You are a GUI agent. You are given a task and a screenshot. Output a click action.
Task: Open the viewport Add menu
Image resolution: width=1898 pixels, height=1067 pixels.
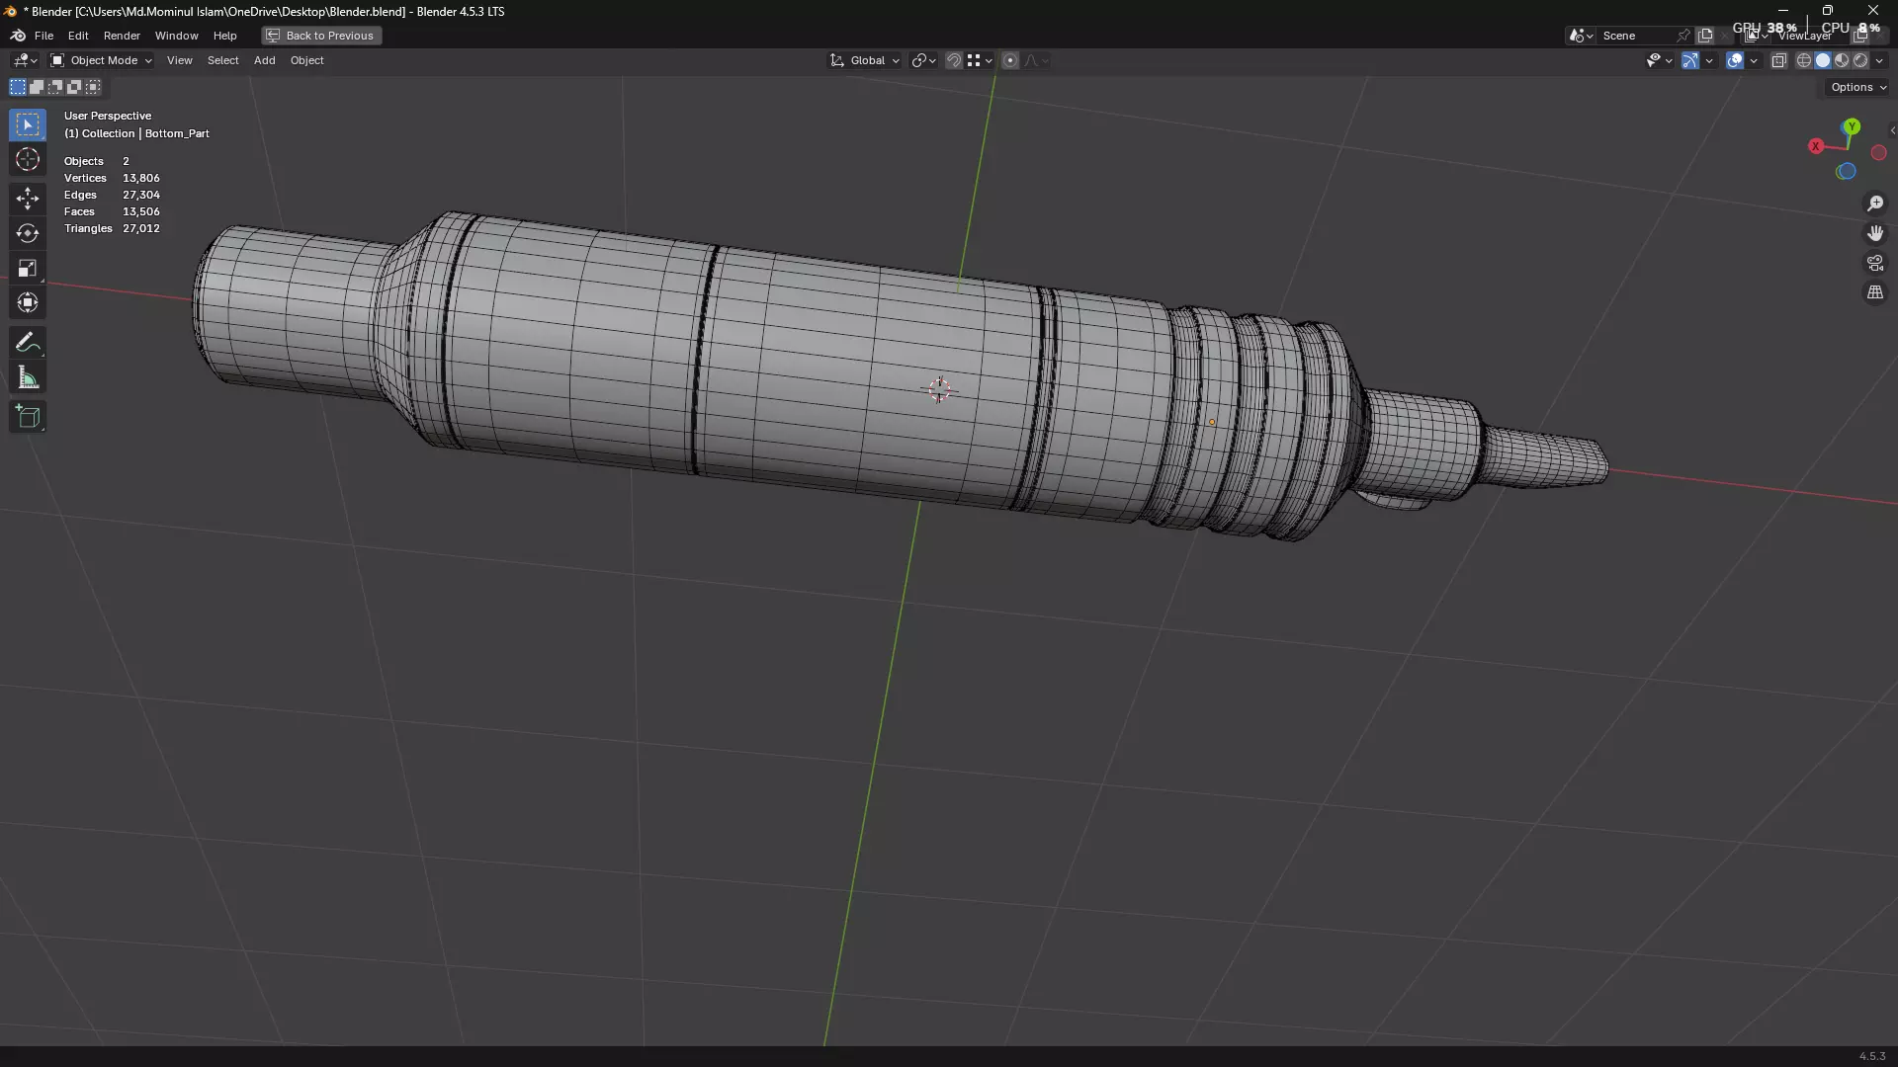(x=264, y=60)
